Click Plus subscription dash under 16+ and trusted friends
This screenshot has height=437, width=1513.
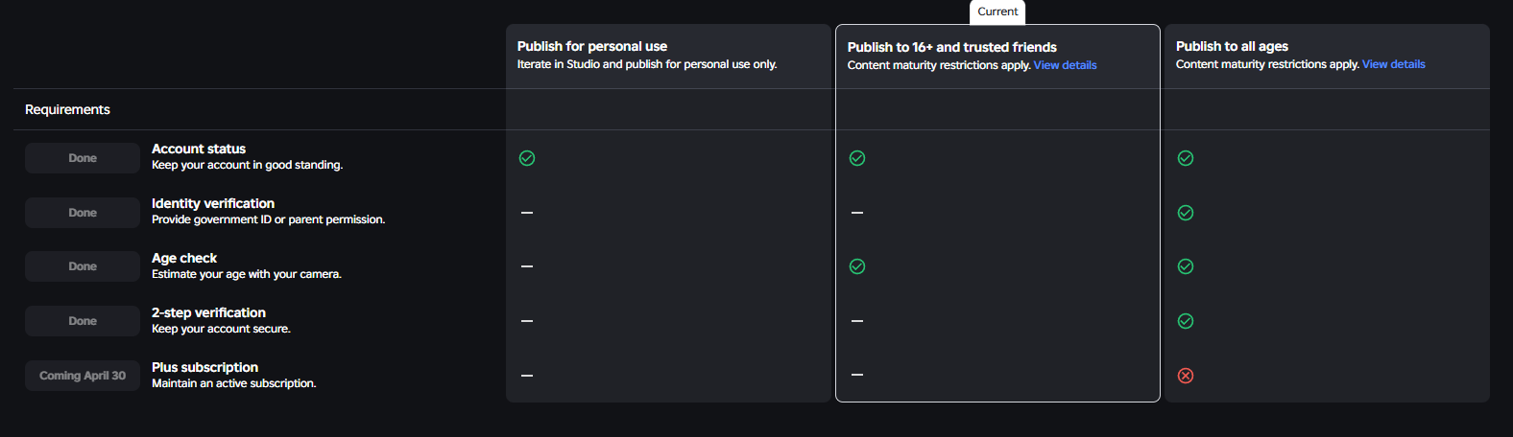tap(857, 376)
